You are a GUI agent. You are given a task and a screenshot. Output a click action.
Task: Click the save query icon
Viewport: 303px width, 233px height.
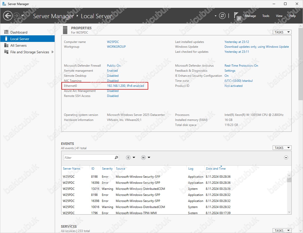(x=143, y=158)
